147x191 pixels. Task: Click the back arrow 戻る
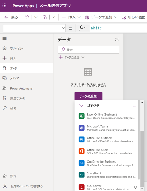(x=11, y=17)
